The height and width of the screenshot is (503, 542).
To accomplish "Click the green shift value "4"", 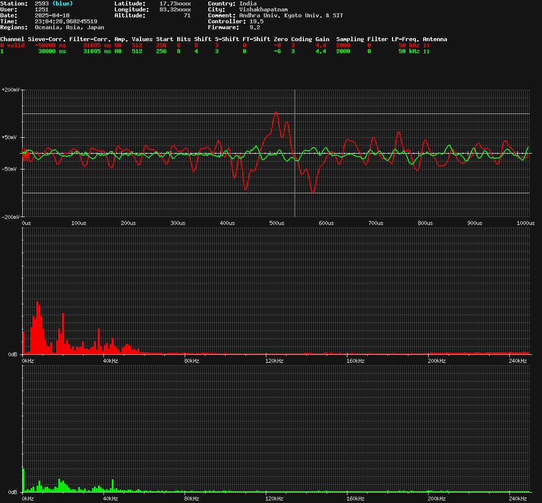I will 196,51.
